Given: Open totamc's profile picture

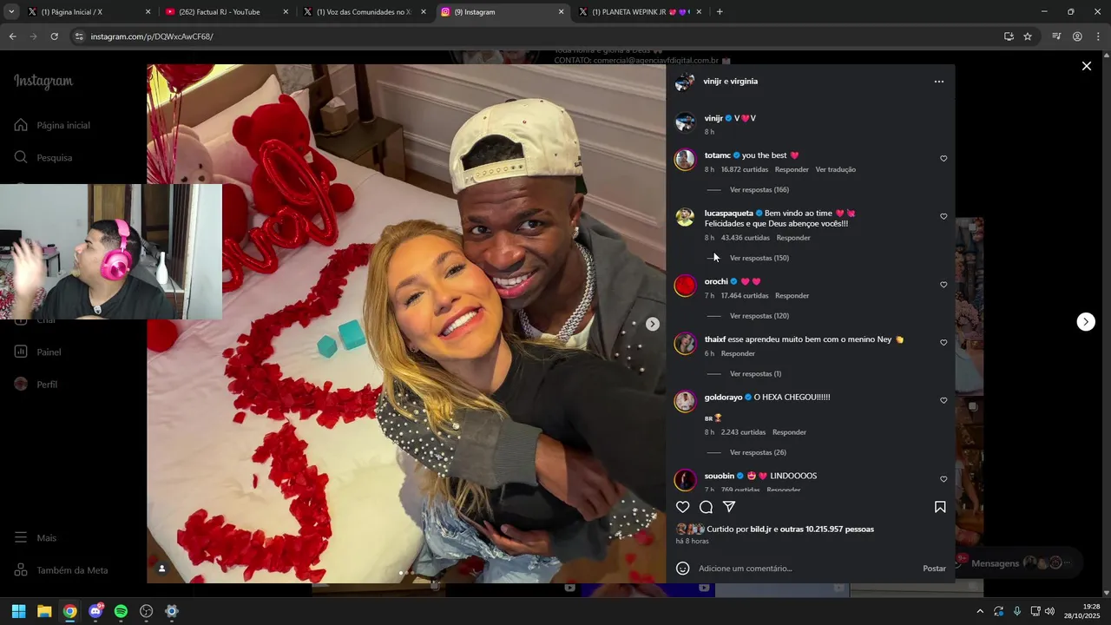Looking at the screenshot, I should click(685, 160).
